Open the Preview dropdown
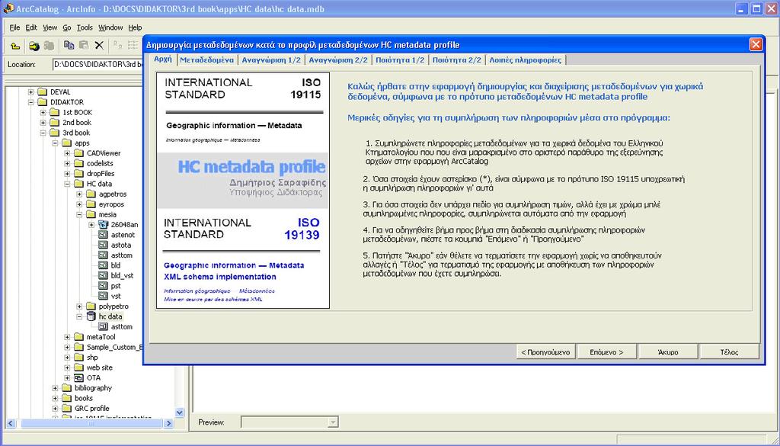 (x=333, y=422)
